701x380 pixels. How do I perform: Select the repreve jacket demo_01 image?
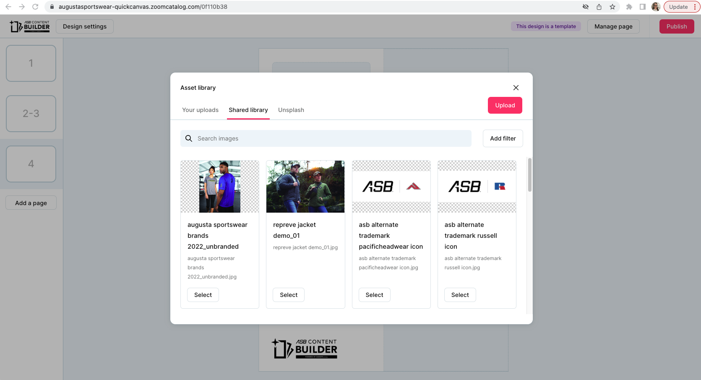[289, 295]
